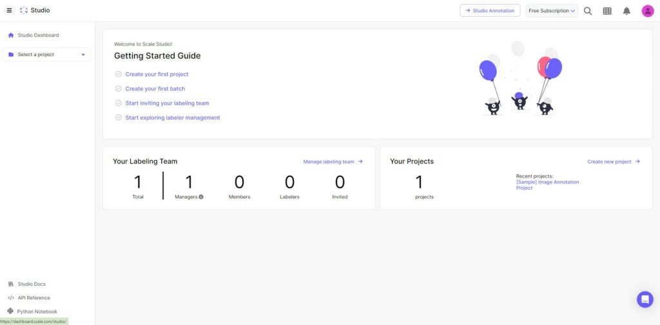Open the hamburger menu icon
The image size is (660, 325).
point(9,10)
